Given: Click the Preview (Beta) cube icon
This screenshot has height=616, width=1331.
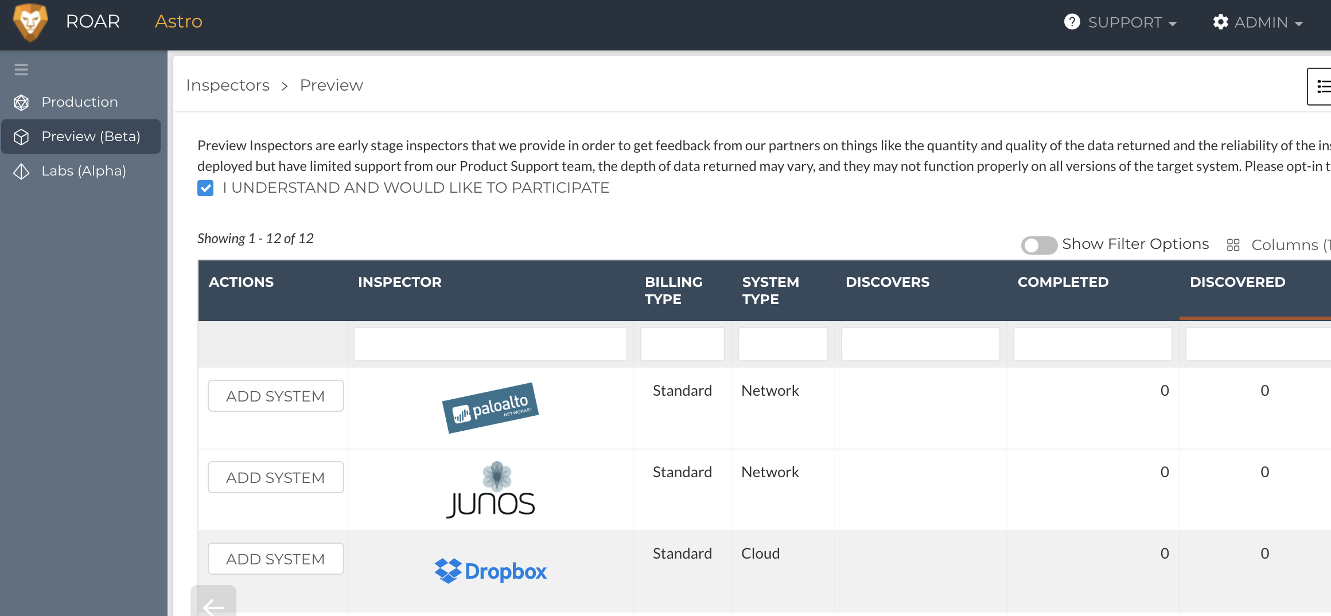Looking at the screenshot, I should click(21, 137).
